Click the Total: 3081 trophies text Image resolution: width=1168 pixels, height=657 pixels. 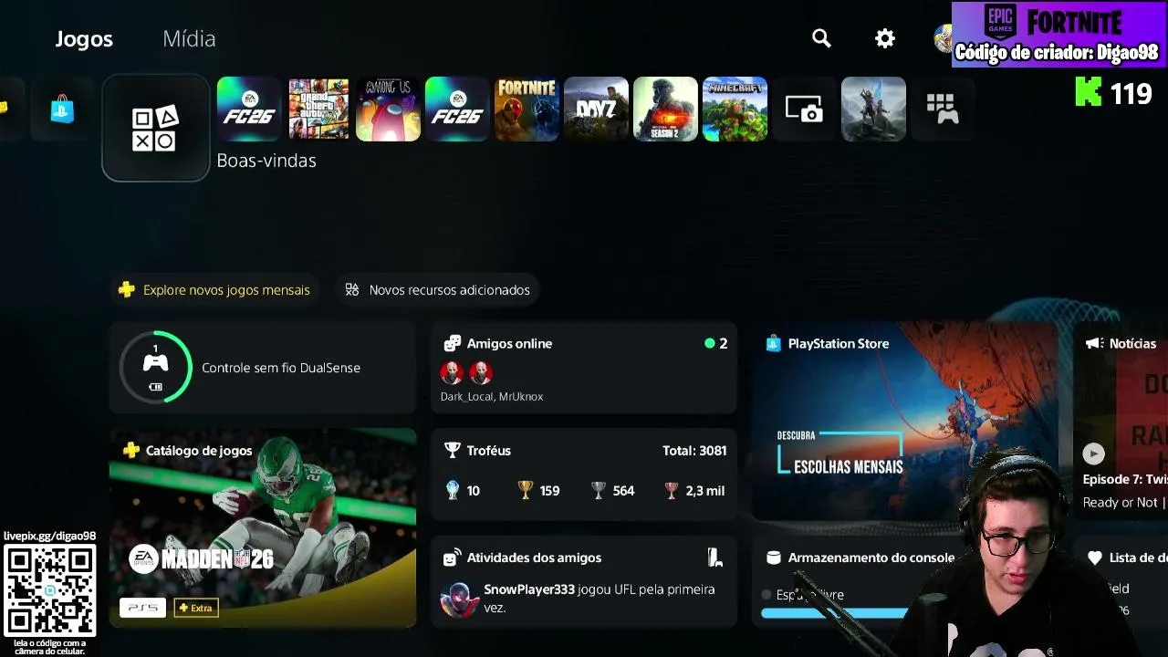click(694, 451)
